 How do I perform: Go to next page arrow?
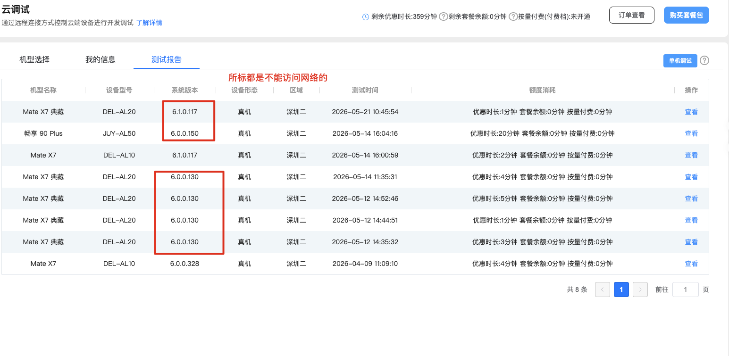coord(640,290)
